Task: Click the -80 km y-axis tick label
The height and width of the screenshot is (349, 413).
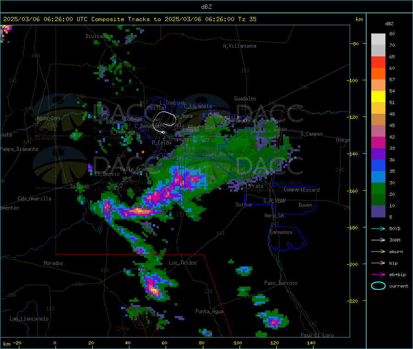Action: click(355, 44)
